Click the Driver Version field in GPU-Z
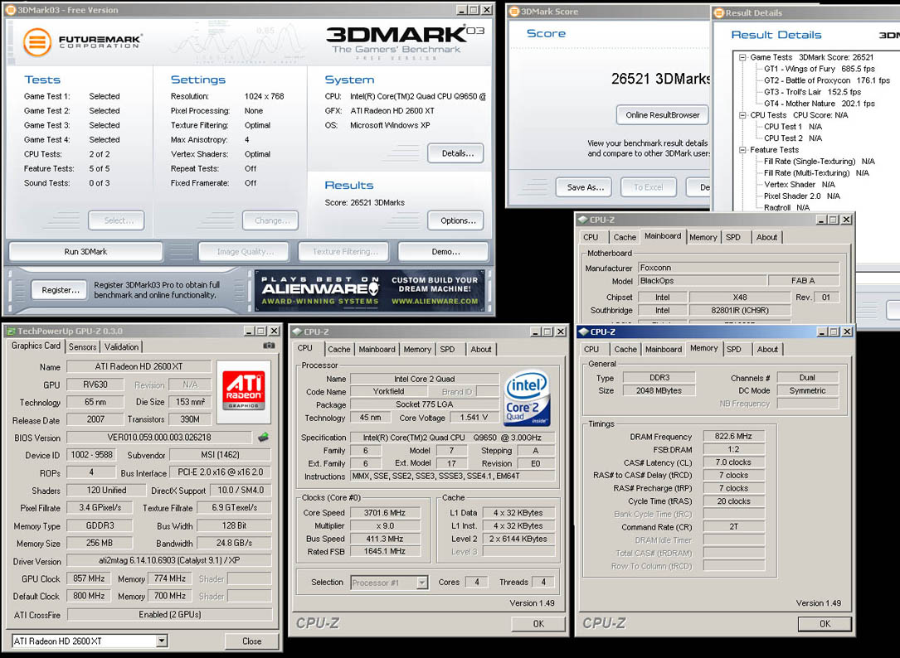The height and width of the screenshot is (658, 900). click(x=169, y=560)
